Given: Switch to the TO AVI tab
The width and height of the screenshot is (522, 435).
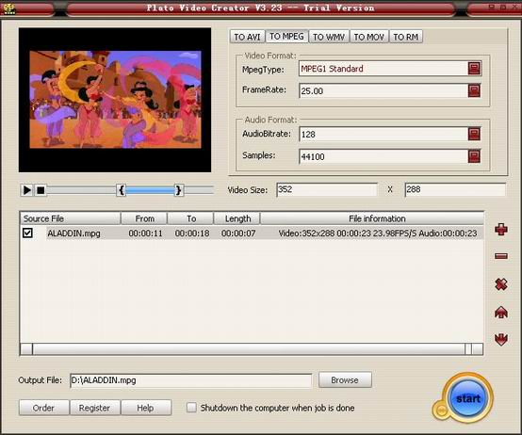Looking at the screenshot, I should (x=247, y=37).
